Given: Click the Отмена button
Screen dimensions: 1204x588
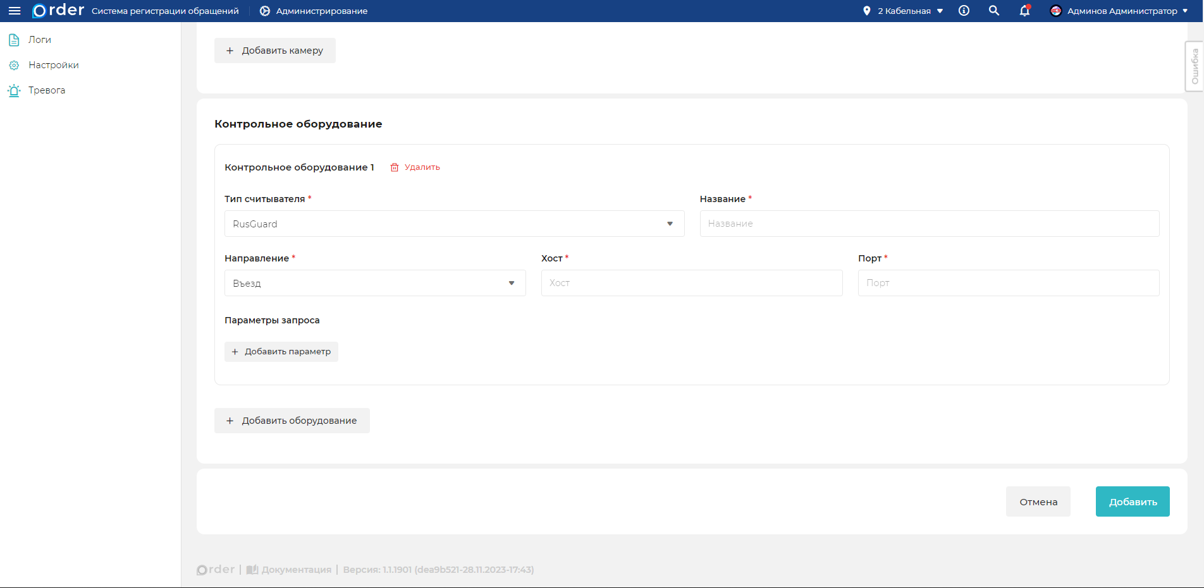Looking at the screenshot, I should (1038, 501).
